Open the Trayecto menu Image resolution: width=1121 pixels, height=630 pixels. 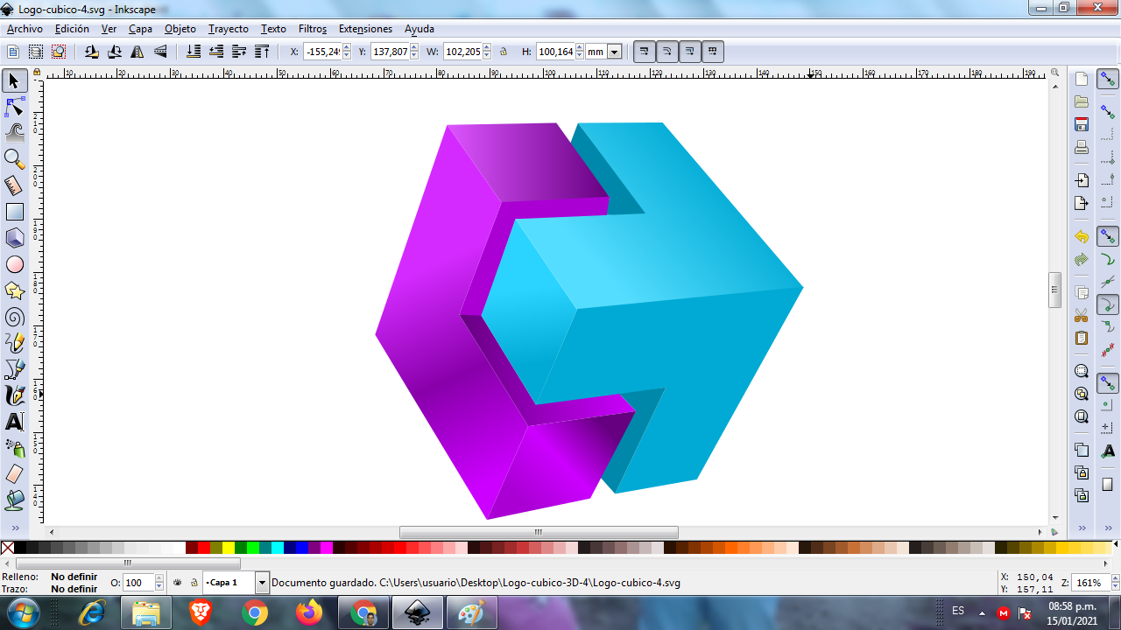[x=229, y=29]
